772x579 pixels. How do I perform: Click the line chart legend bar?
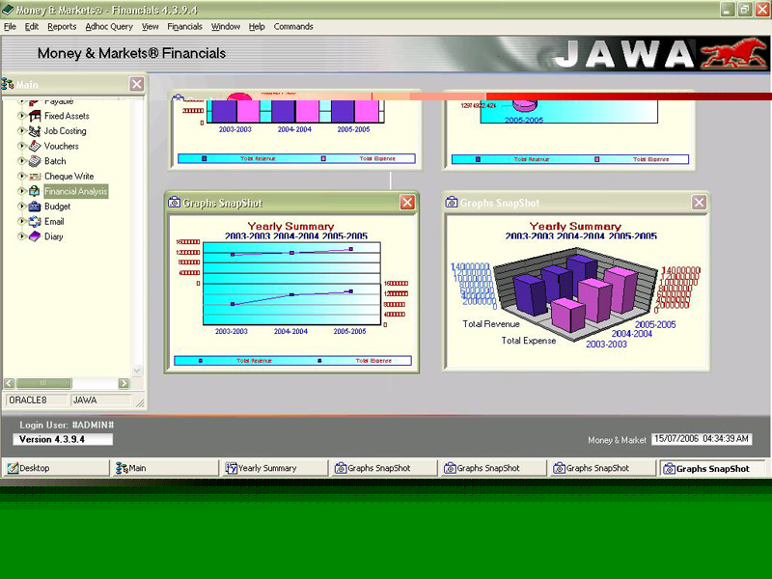click(x=292, y=361)
